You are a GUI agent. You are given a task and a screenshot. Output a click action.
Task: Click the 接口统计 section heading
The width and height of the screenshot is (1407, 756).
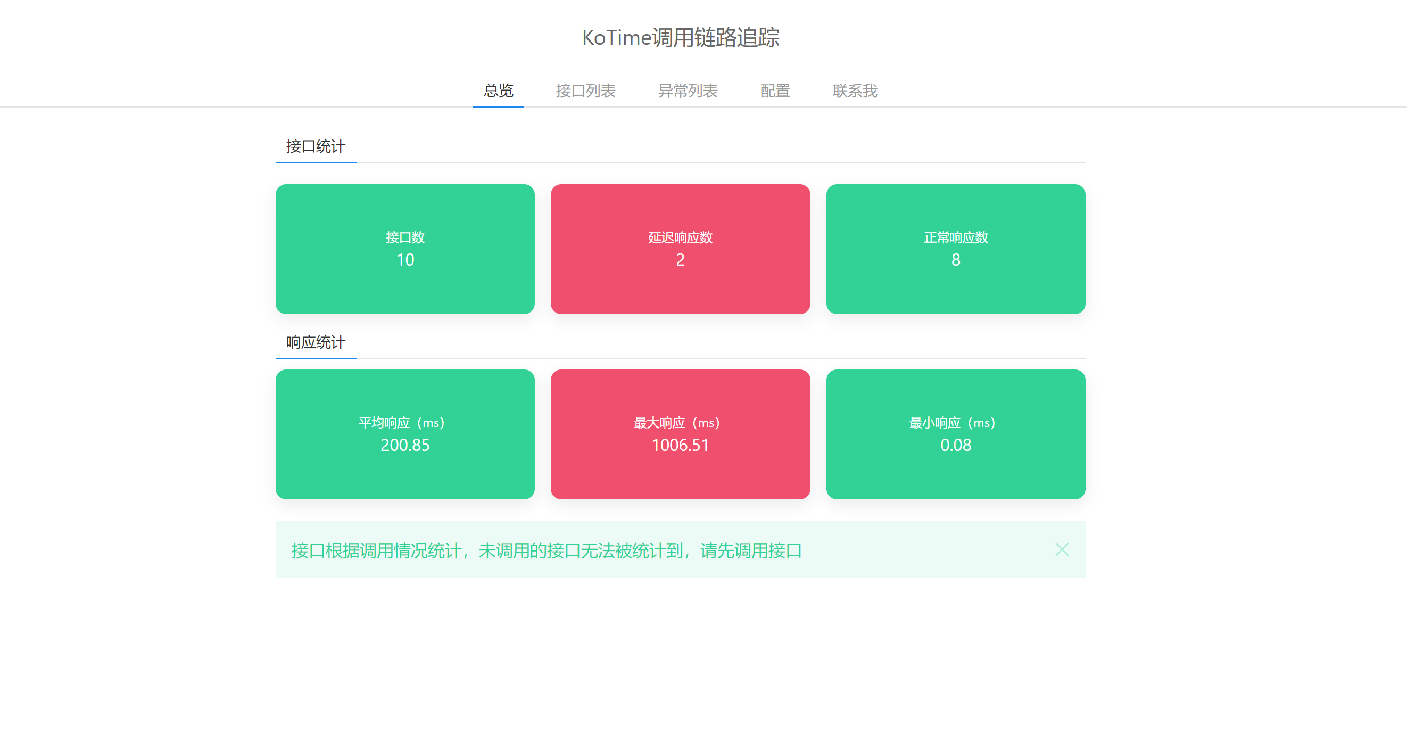tap(316, 146)
